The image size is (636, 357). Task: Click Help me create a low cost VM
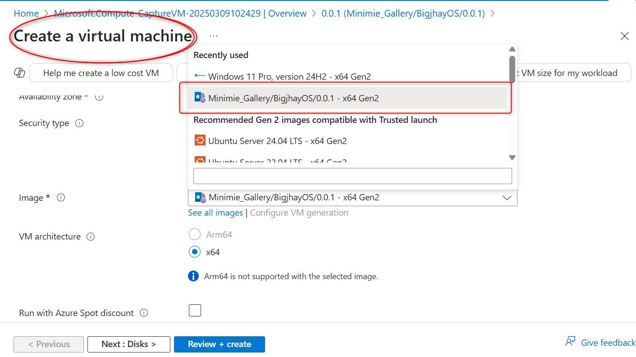[x=101, y=73]
